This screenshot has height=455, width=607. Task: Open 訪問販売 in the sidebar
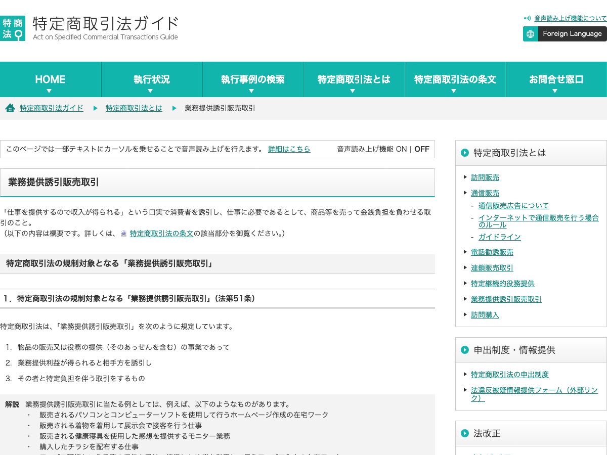pos(485,177)
